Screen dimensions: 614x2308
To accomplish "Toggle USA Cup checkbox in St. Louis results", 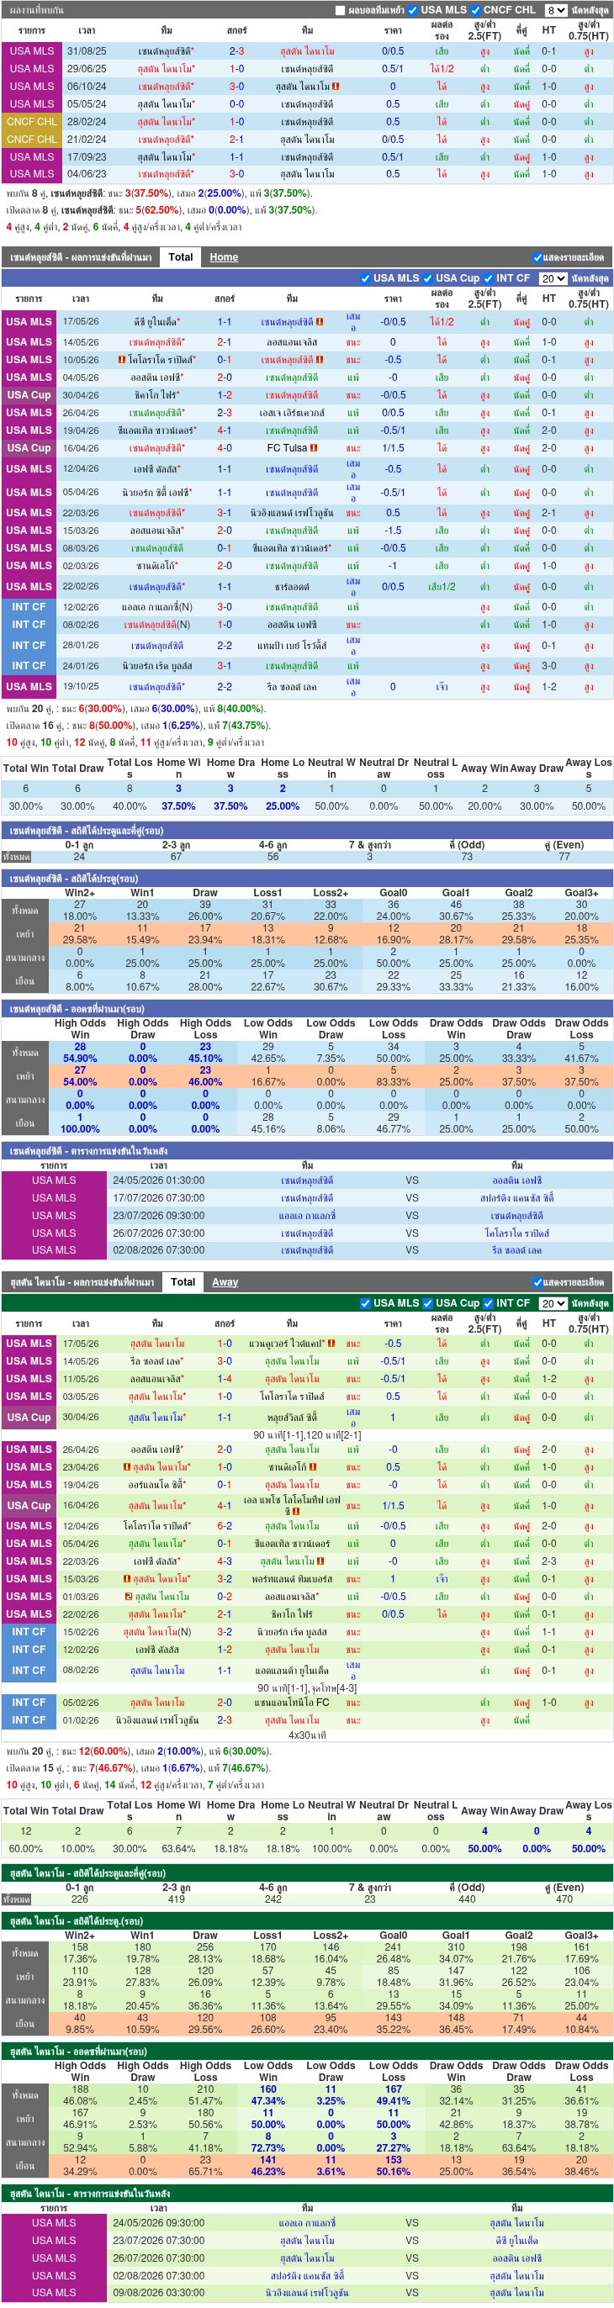I will [x=428, y=278].
